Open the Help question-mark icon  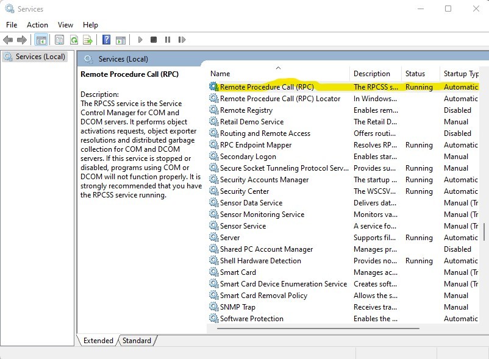[x=106, y=40]
